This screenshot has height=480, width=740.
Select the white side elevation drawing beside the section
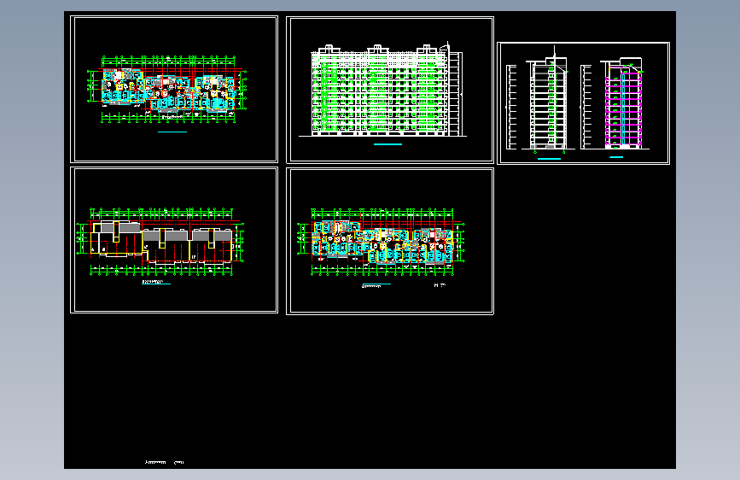coord(541,100)
